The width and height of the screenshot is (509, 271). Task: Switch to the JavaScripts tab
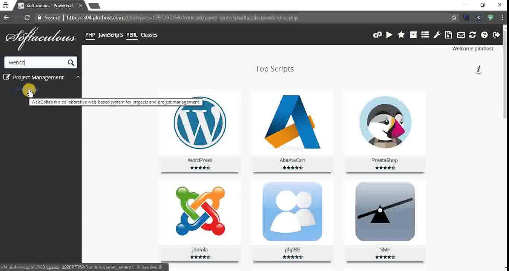tap(111, 35)
